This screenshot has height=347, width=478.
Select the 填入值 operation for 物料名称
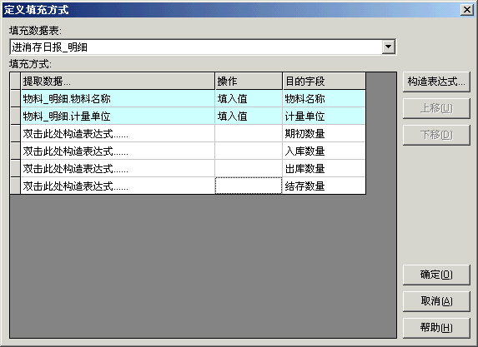tap(249, 98)
